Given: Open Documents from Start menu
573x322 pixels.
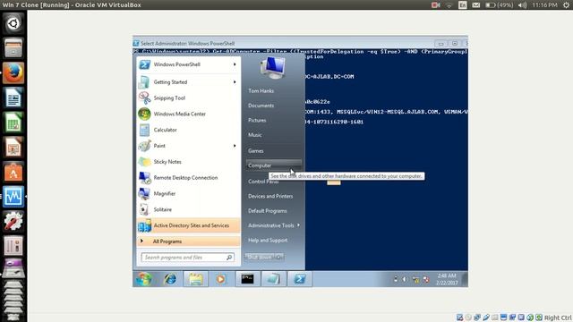Looking at the screenshot, I should 261,106.
